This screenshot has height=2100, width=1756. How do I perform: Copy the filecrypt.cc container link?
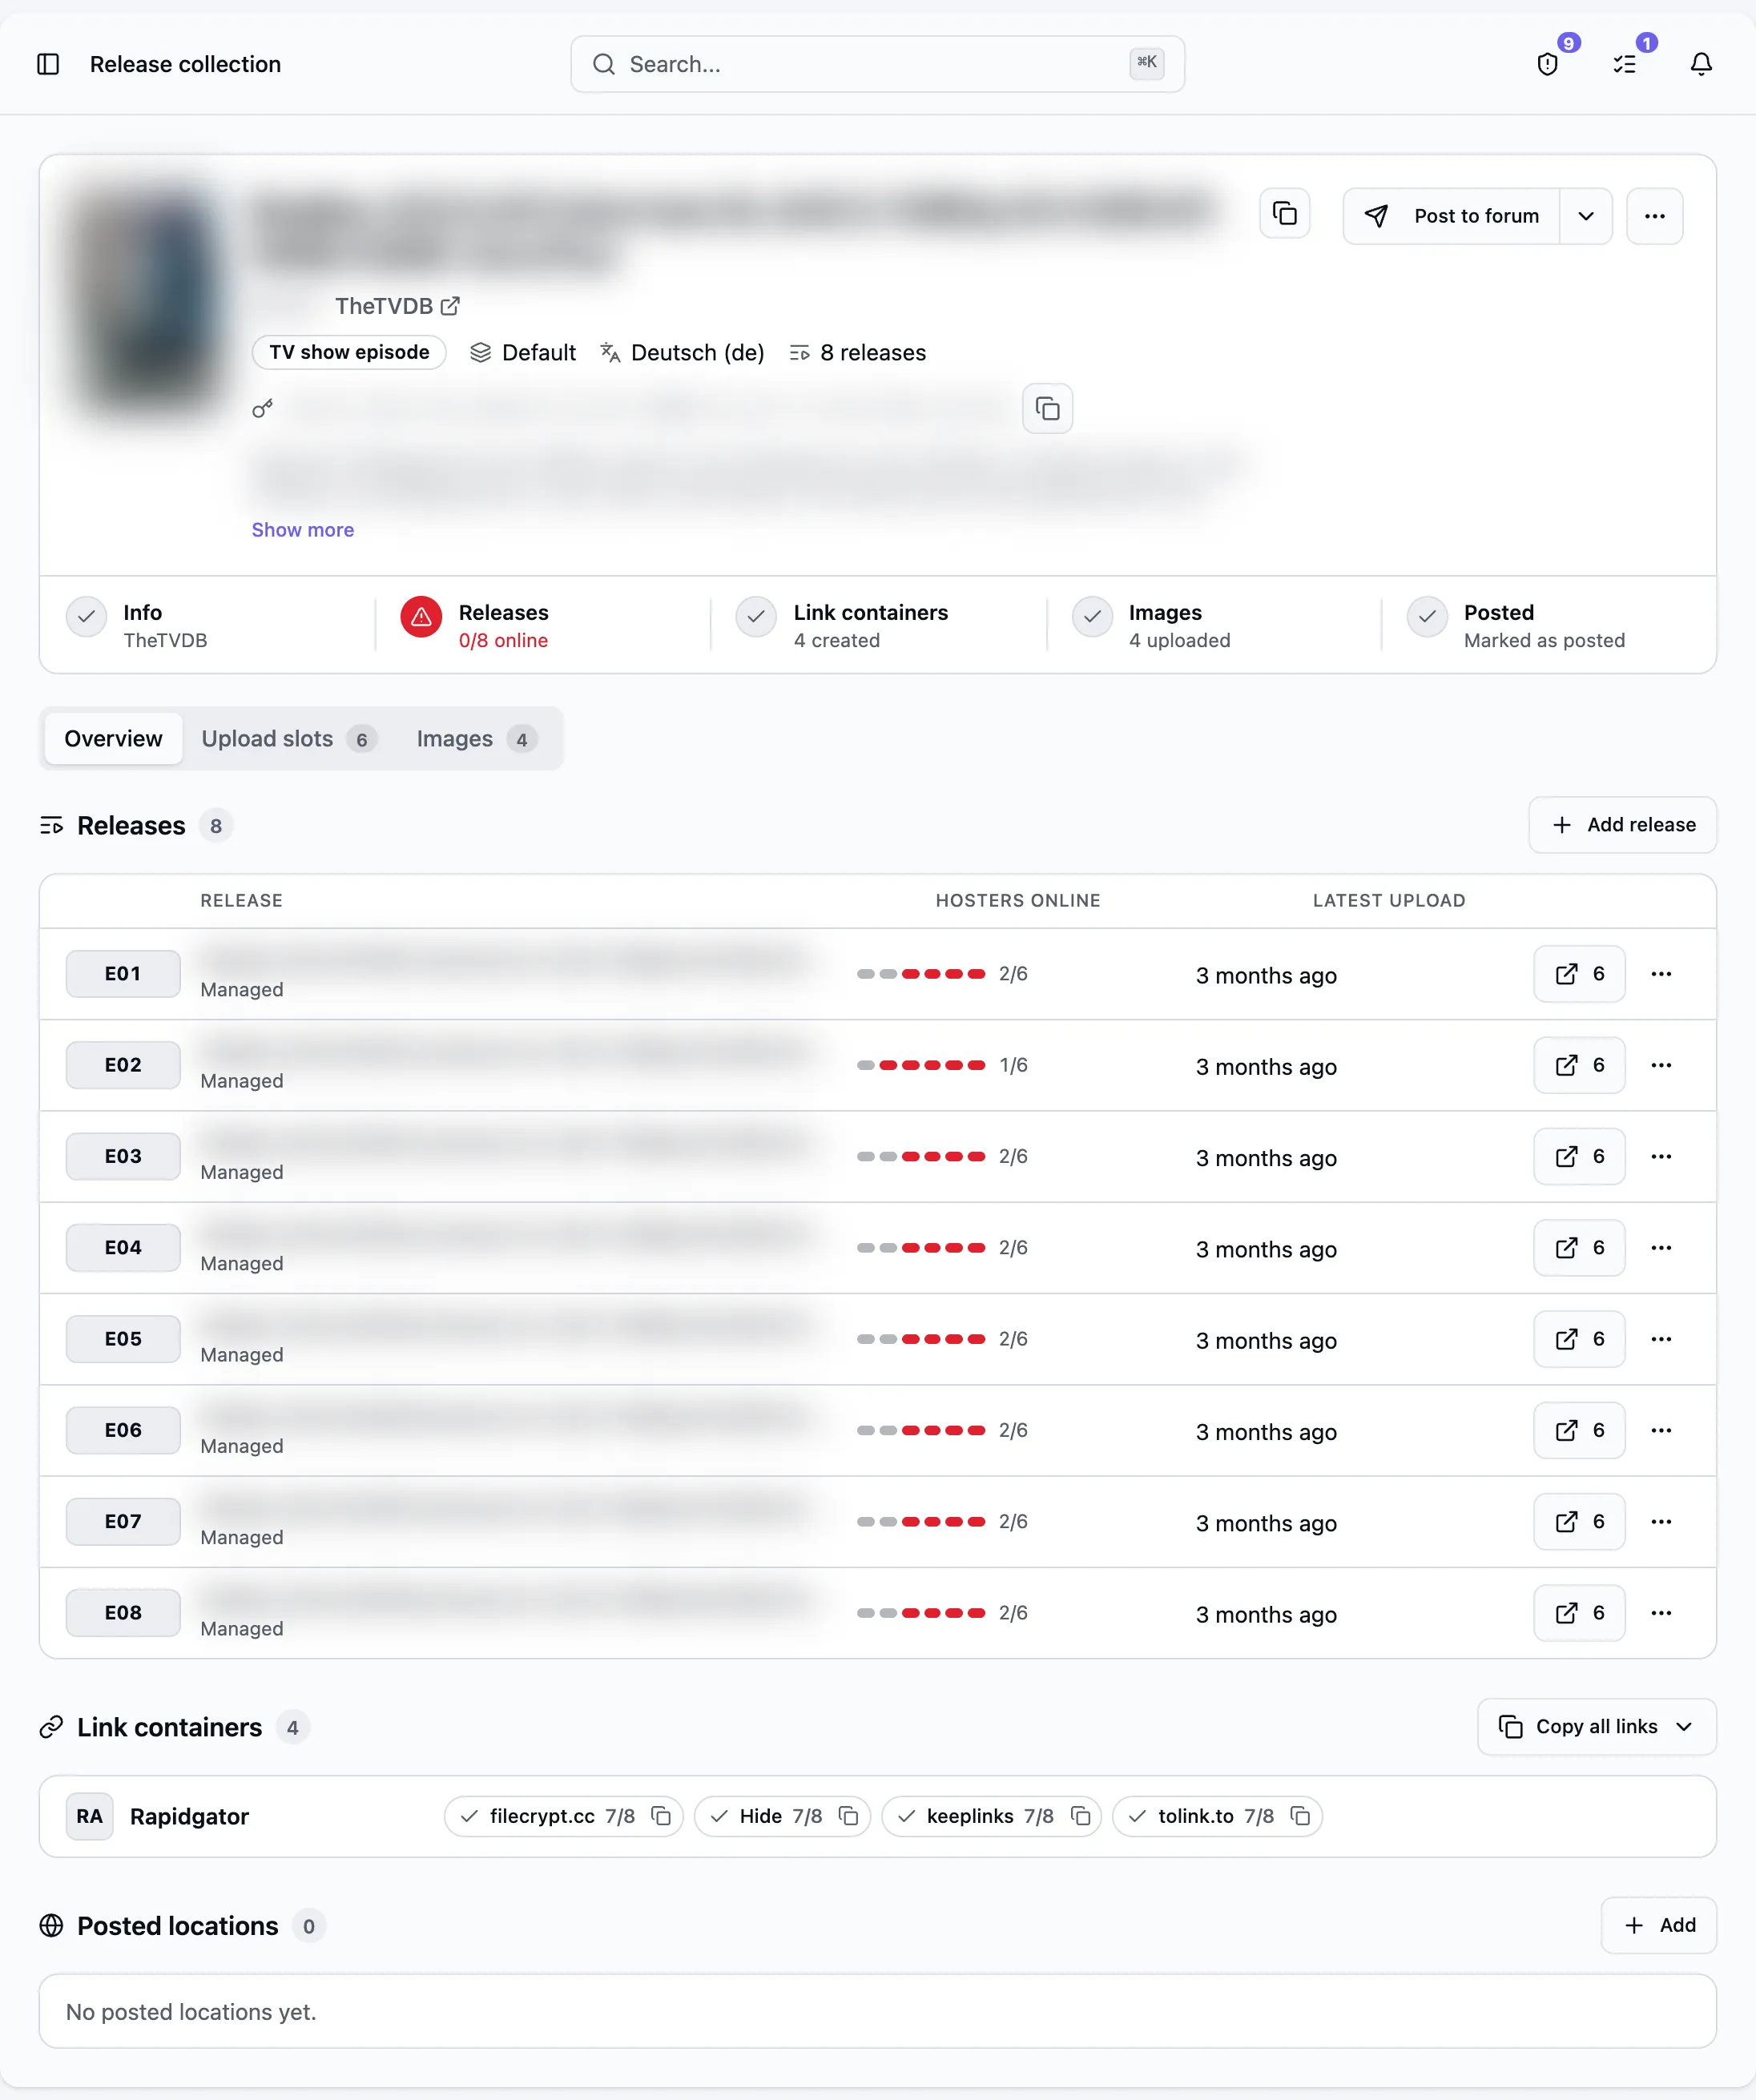tap(661, 1816)
